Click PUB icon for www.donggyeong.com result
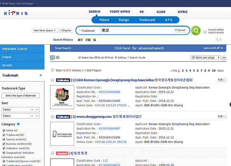 pyautogui.click(x=222, y=116)
